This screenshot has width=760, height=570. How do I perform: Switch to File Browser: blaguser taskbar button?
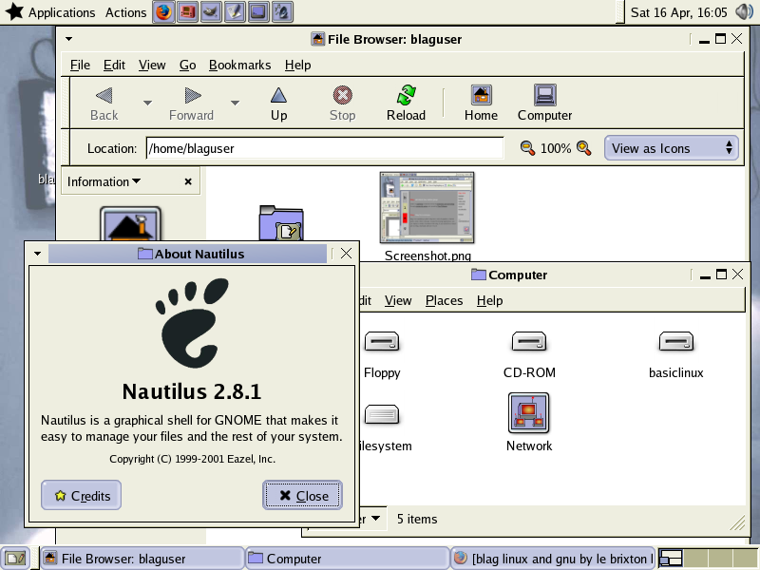pos(142,559)
